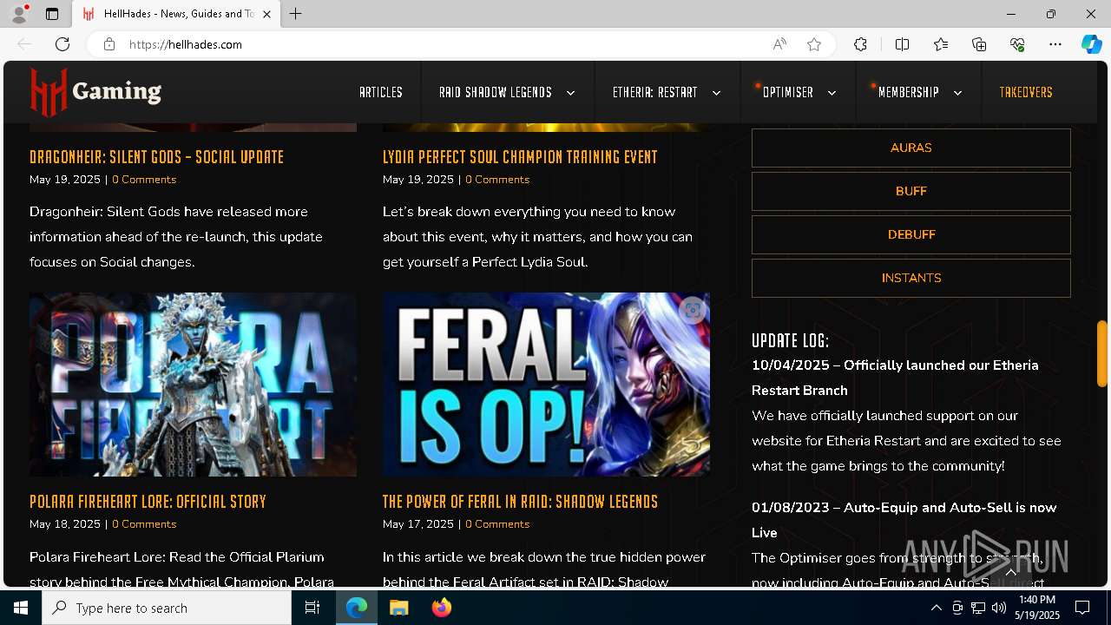Launch Copilot from the Edge toolbar
The height and width of the screenshot is (625, 1111).
1091,44
